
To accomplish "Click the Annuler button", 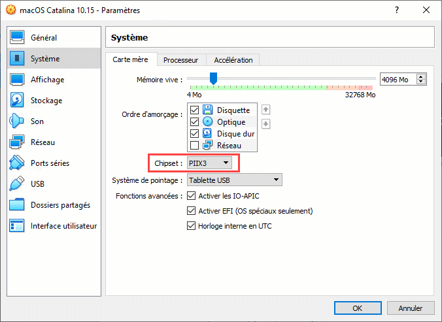I will [411, 308].
